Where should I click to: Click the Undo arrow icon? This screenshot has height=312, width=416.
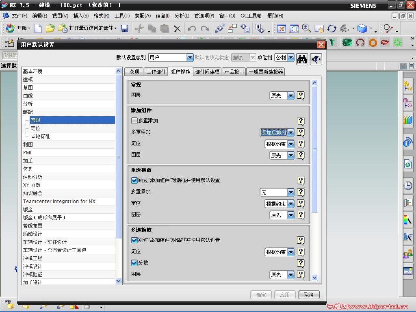(192, 28)
